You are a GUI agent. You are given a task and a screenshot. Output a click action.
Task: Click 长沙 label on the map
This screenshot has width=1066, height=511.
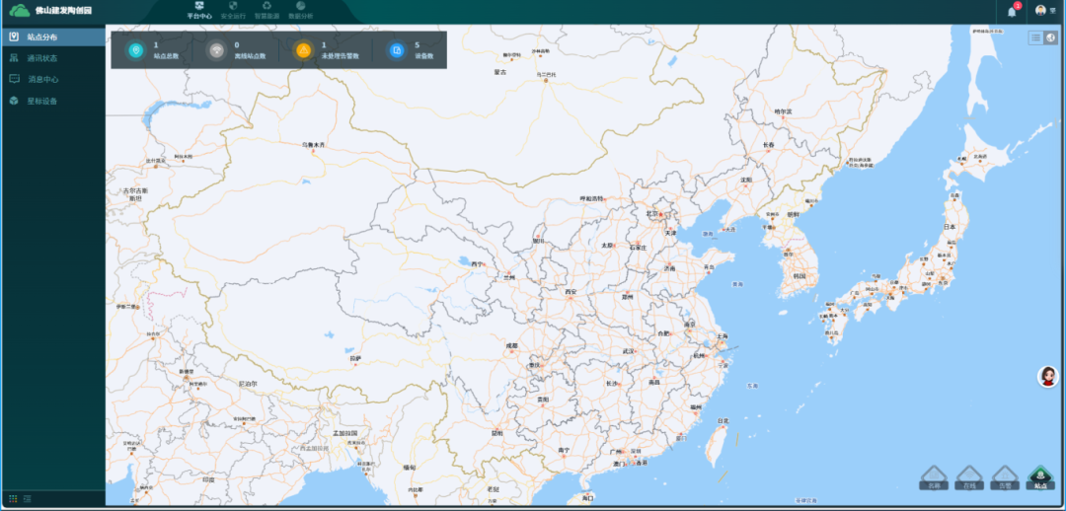tap(612, 383)
